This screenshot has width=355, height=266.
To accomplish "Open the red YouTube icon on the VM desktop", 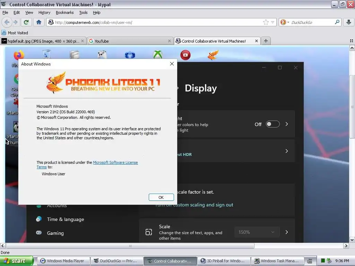I will (x=185, y=55).
